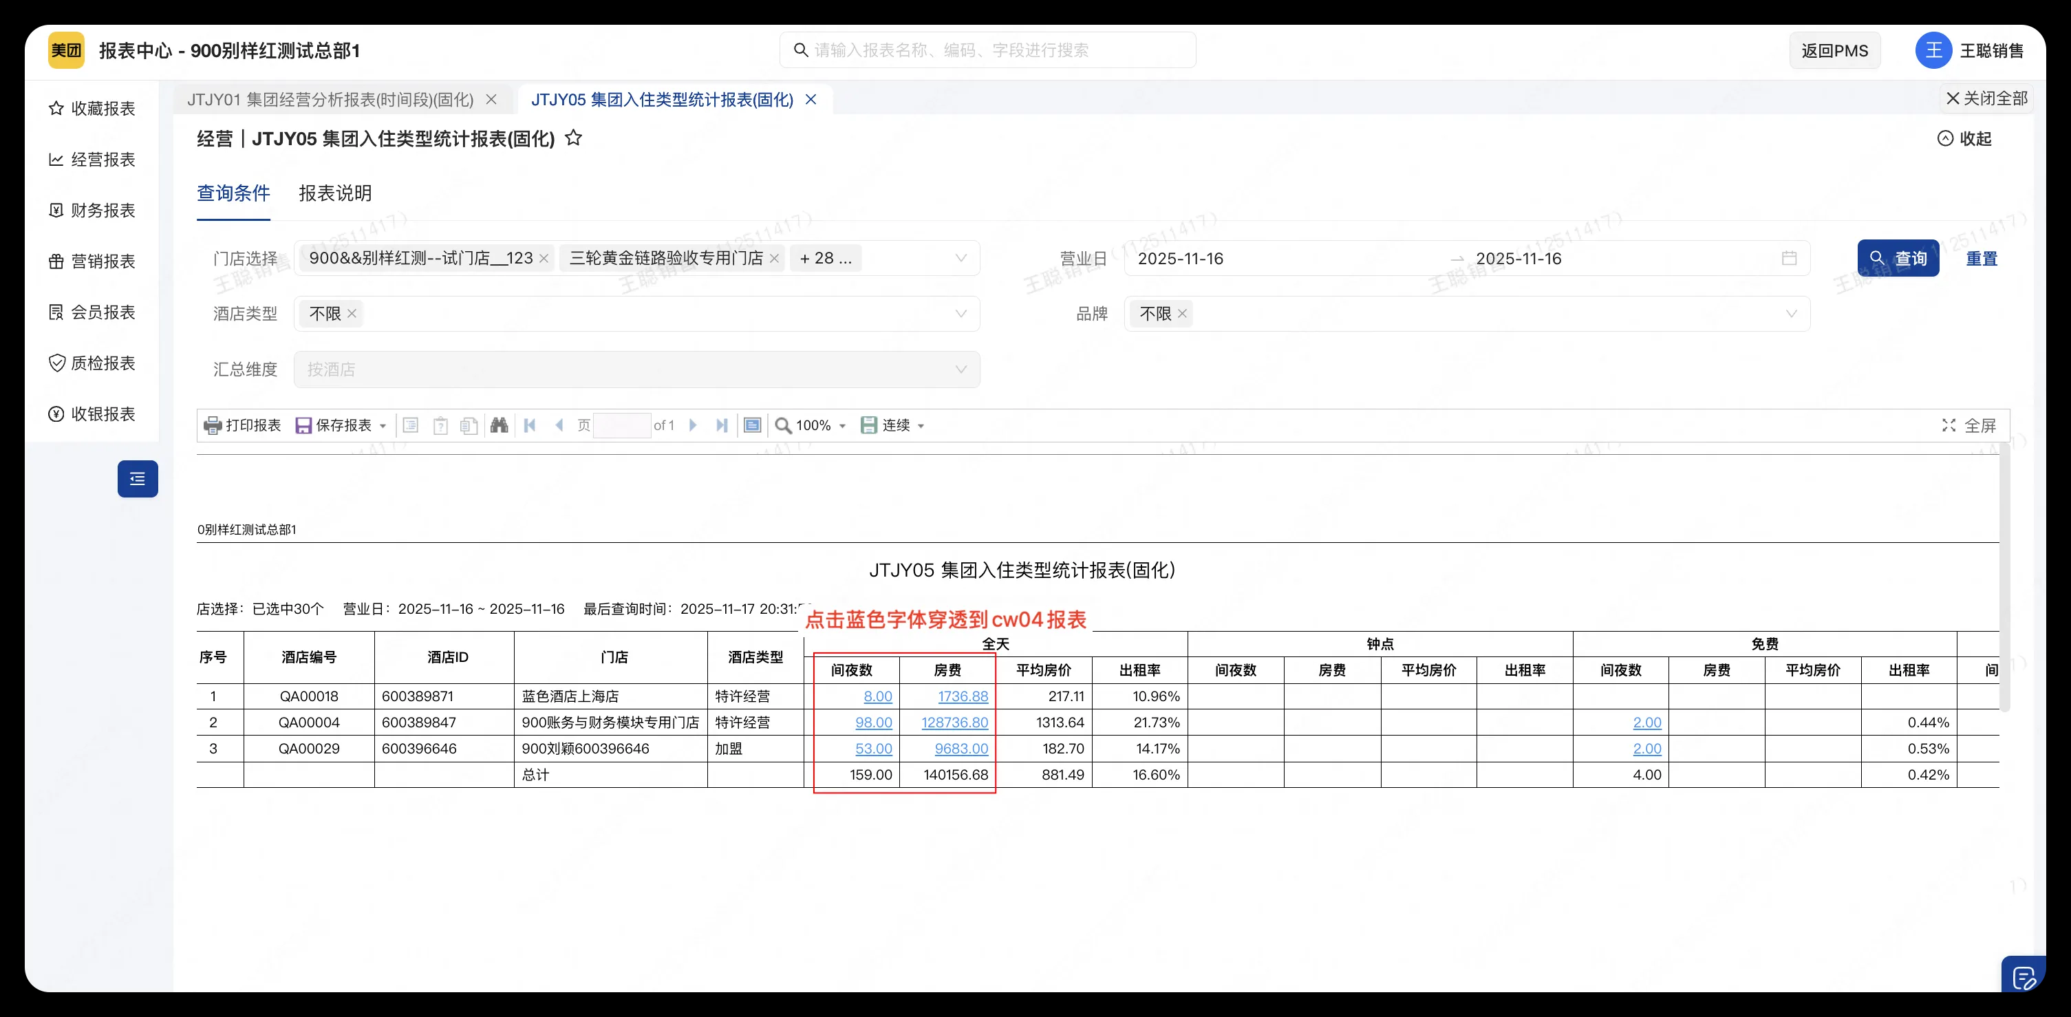The height and width of the screenshot is (1017, 2071).
Task: Remove the 不限 tag from 品牌
Action: coord(1182,314)
